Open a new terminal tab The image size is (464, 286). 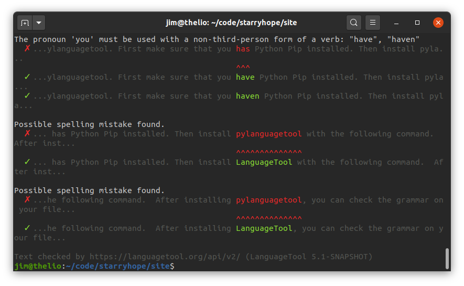coord(25,23)
